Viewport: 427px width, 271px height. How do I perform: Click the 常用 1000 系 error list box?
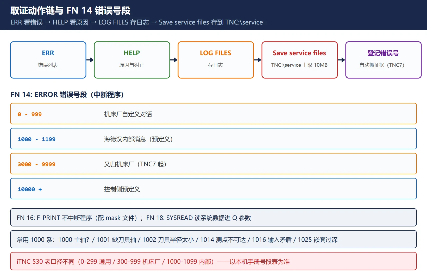(x=213, y=239)
